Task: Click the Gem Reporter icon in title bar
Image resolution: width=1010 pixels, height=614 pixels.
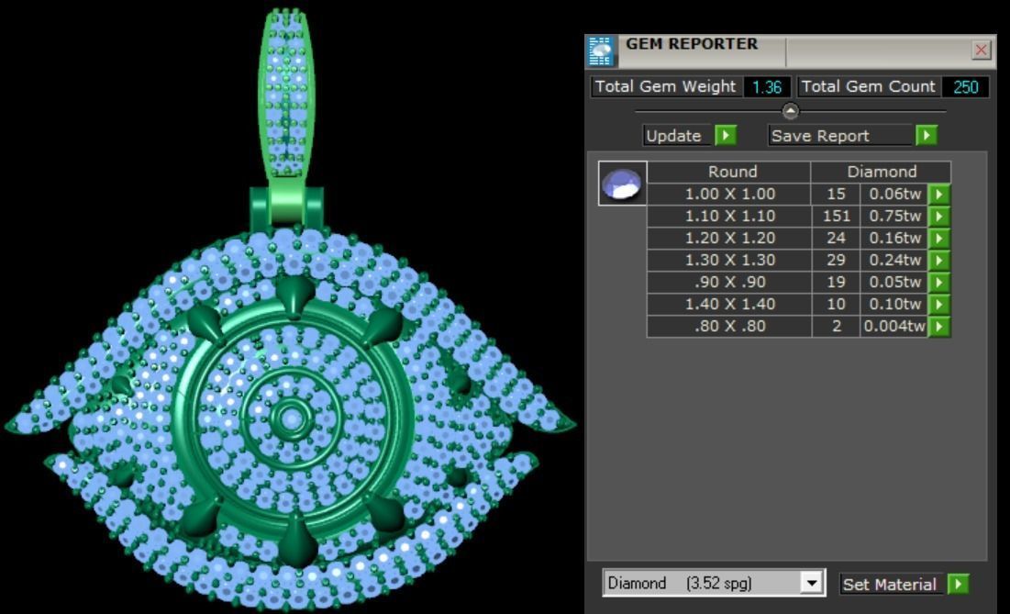Action: [x=601, y=51]
